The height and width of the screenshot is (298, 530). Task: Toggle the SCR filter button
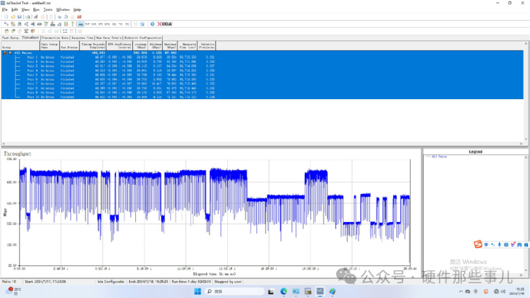[94, 24]
